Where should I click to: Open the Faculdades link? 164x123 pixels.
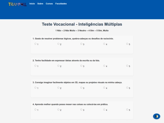61,4
